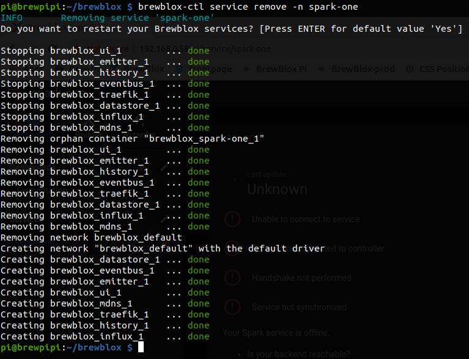Open the 'BrewBlox Pi' bookmark in browser
This screenshot has width=469, height=359.
coord(275,69)
